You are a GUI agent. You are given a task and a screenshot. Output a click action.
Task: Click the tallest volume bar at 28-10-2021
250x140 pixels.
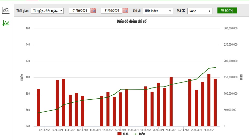(x=209, y=100)
